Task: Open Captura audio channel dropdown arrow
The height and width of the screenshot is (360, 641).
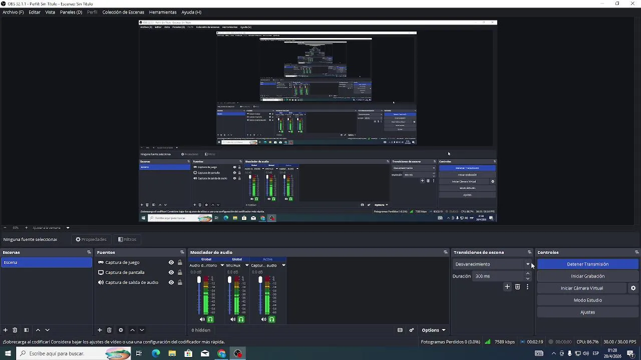Action: coord(283,265)
